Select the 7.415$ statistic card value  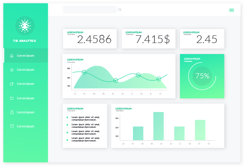tap(153, 39)
